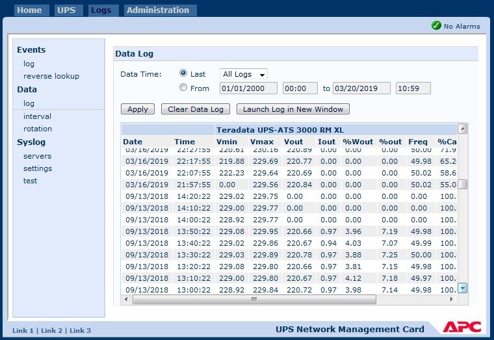Open the All Logs dropdown
Image resolution: width=494 pixels, height=340 pixels.
point(244,74)
